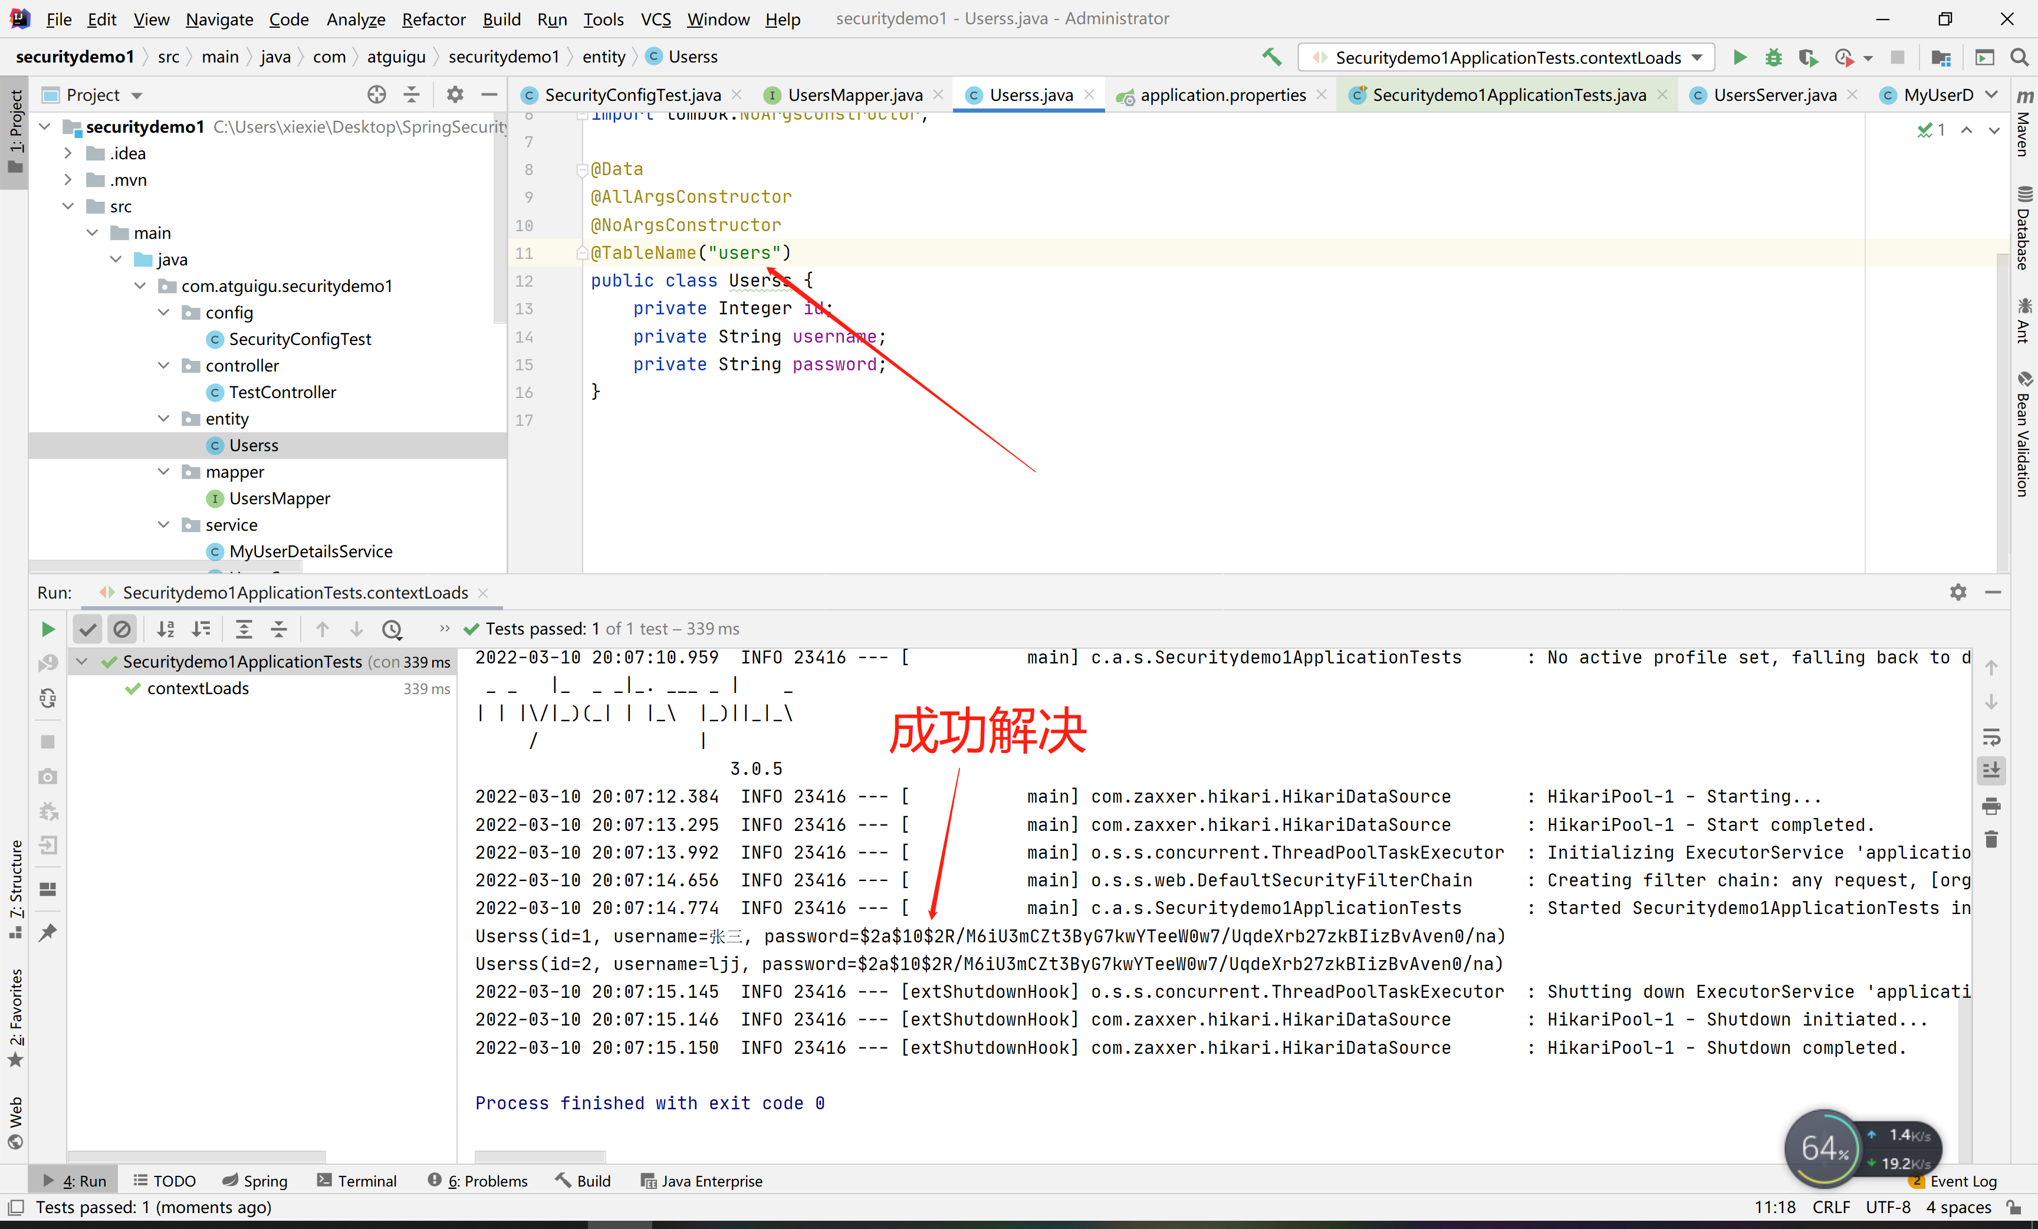
Task: Toggle Show Passed tests checkmark button
Action: [88, 629]
